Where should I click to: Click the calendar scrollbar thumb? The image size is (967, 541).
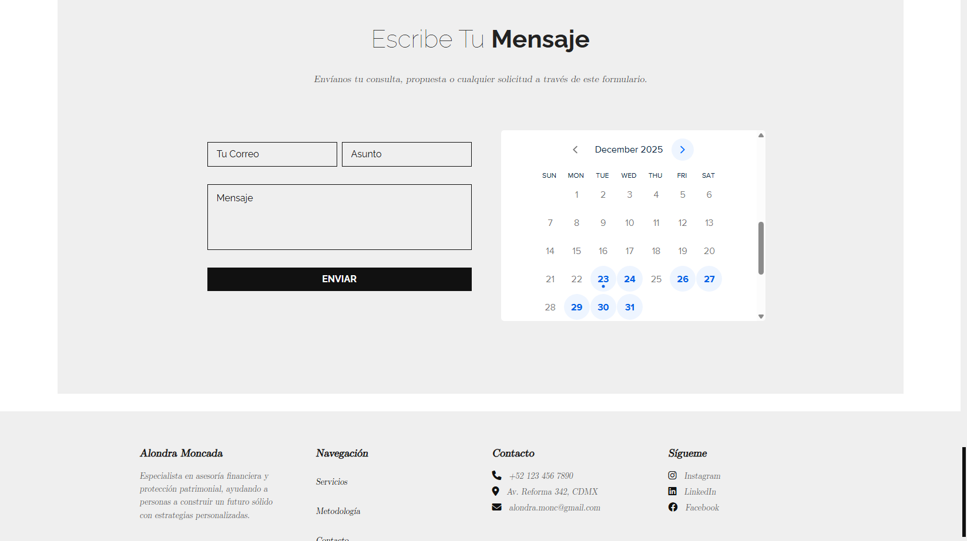point(761,248)
